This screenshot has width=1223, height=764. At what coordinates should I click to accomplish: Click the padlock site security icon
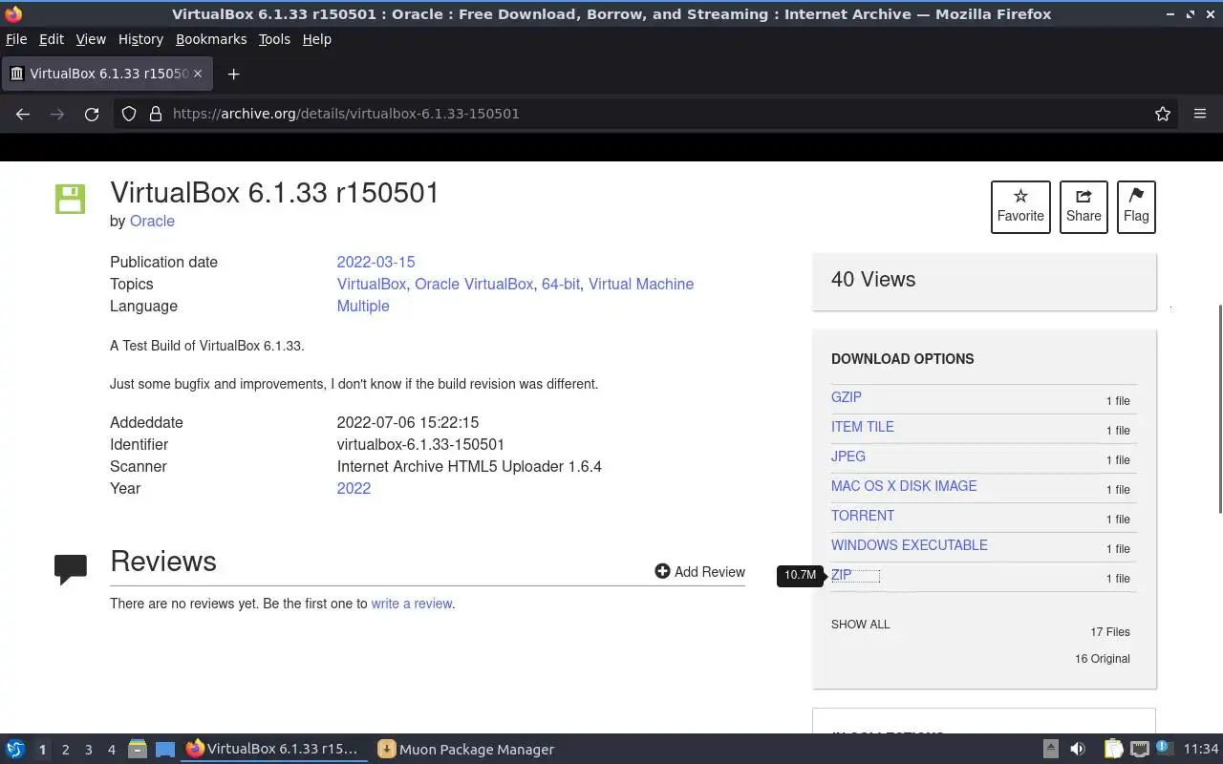[156, 114]
